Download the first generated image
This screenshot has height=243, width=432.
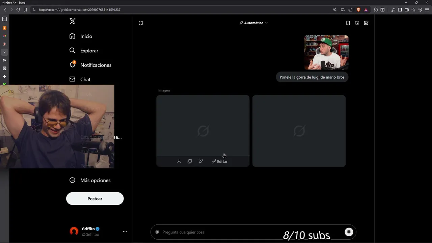[x=179, y=161]
